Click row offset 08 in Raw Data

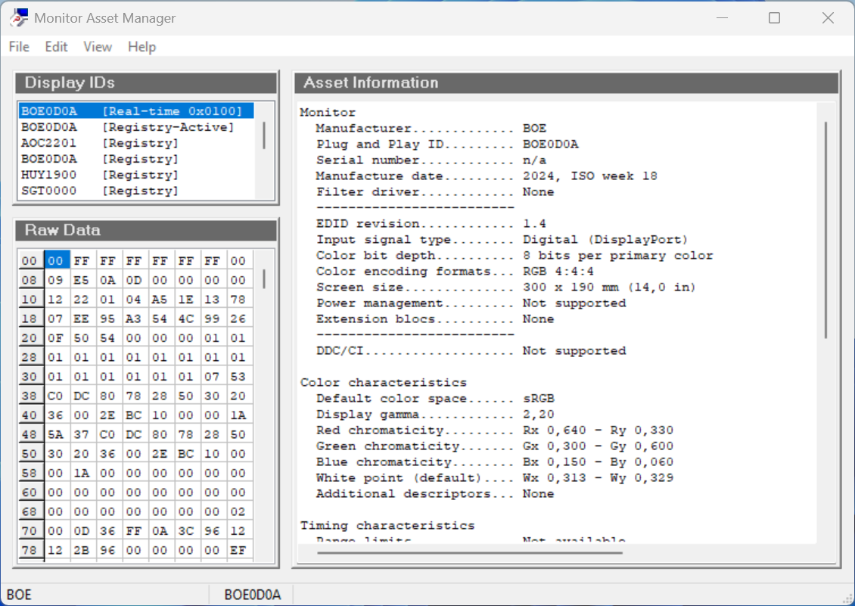coord(30,281)
